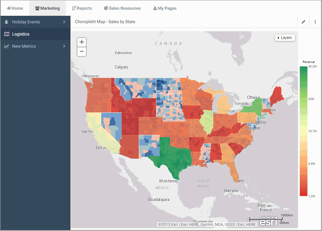
Task: Select Logistics in the sidebar
Action: click(21, 34)
